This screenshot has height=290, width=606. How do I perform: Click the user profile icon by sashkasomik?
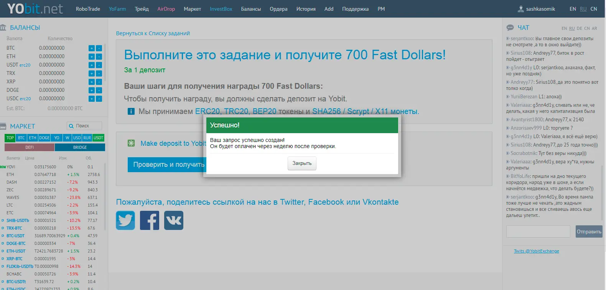(520, 9)
